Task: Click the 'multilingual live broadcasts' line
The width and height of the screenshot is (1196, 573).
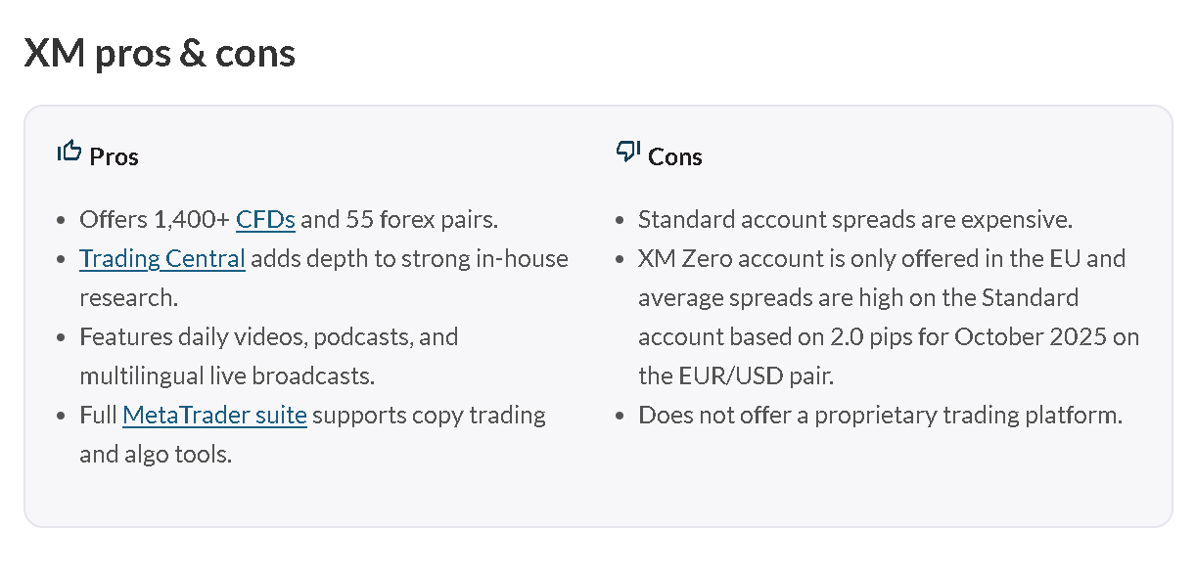Action: (227, 375)
